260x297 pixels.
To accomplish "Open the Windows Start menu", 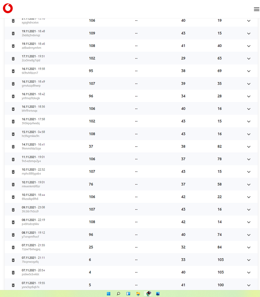I will point(109,294).
